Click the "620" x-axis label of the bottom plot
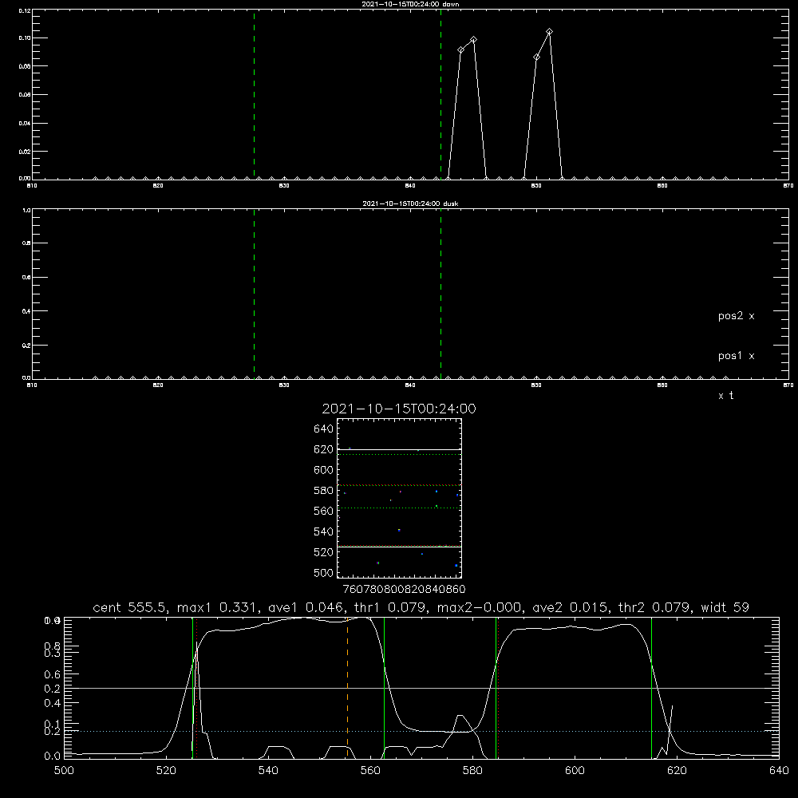The height and width of the screenshot is (798, 798). [x=677, y=771]
